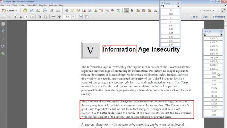Close the US FOIA floating panel
The width and height of the screenshot is (227, 128).
[x=221, y=32]
